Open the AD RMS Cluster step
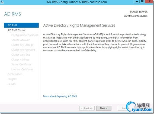The image size is (154, 114). pos(17,30)
